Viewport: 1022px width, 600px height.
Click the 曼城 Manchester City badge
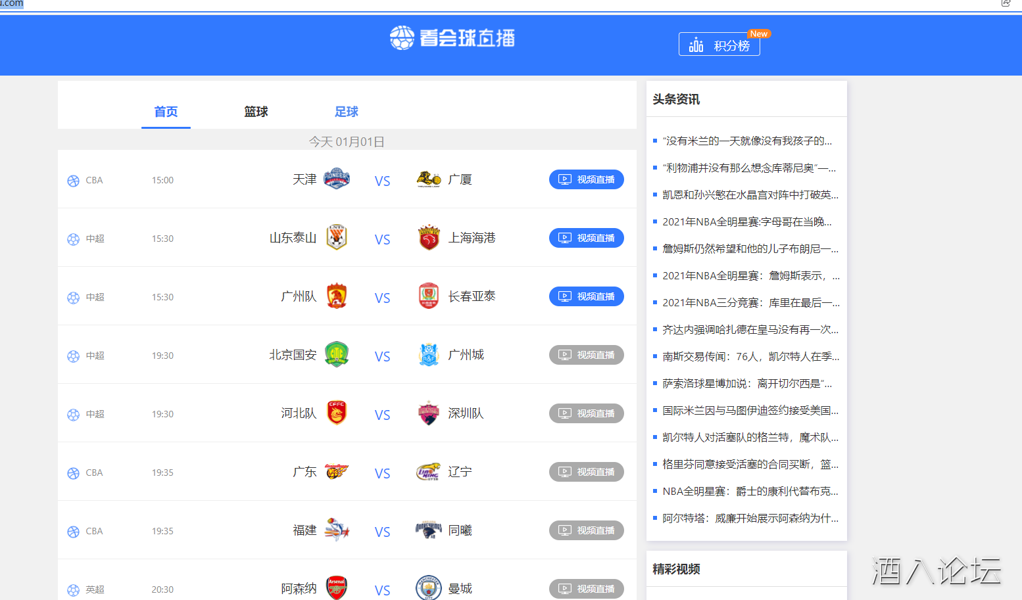(x=428, y=587)
